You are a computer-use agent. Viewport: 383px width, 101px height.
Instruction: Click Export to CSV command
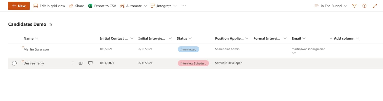(102, 6)
